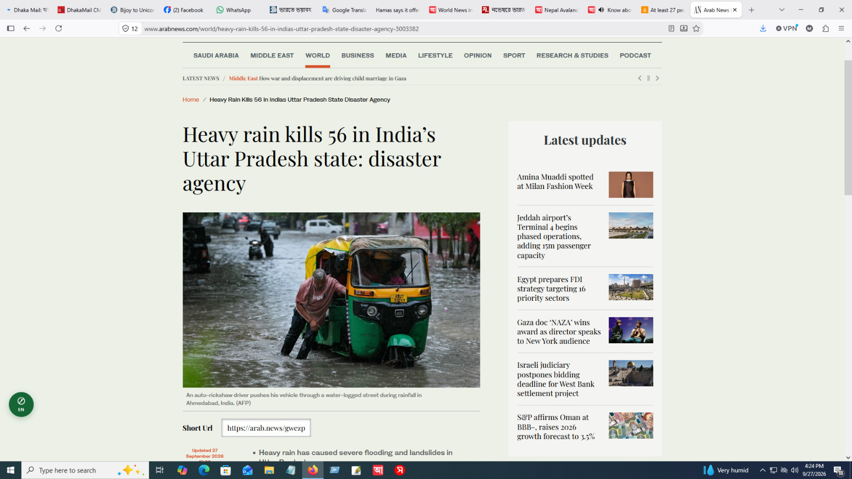The height and width of the screenshot is (479, 852).
Task: Go back to the previous page
Action: (27, 29)
